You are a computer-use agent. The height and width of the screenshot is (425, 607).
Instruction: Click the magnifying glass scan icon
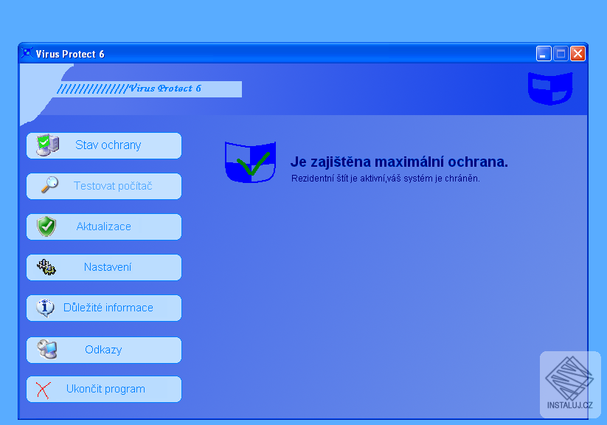[x=50, y=184]
